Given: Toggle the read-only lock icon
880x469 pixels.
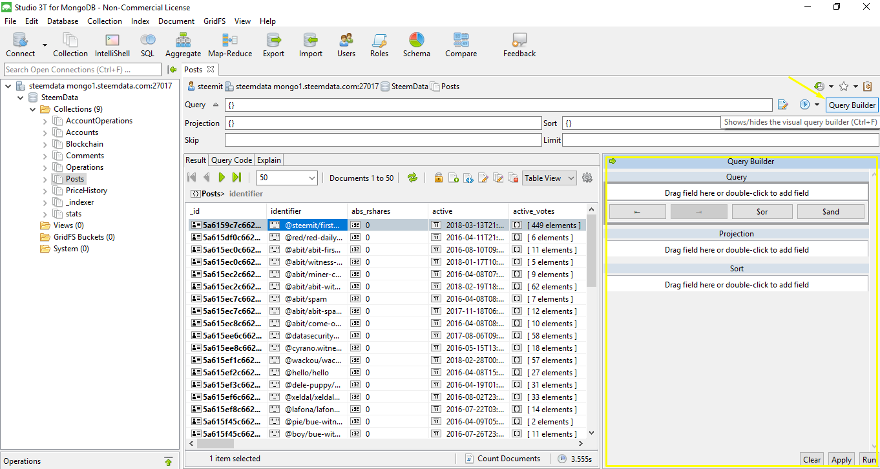Looking at the screenshot, I should click(439, 178).
